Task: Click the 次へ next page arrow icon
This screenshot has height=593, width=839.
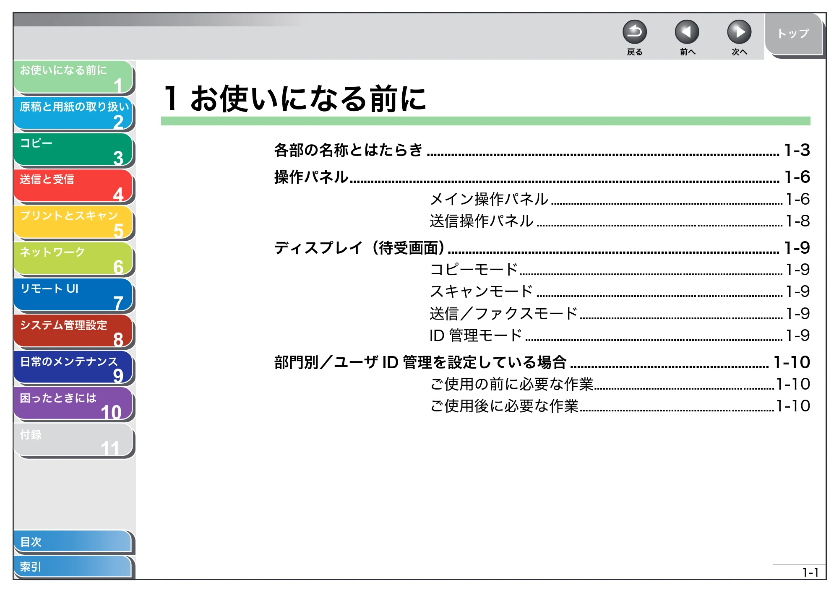Action: (x=739, y=32)
